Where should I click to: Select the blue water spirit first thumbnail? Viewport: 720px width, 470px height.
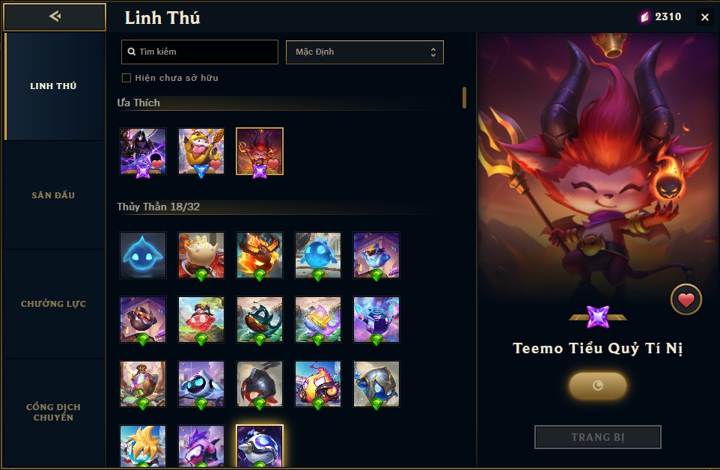tap(143, 255)
